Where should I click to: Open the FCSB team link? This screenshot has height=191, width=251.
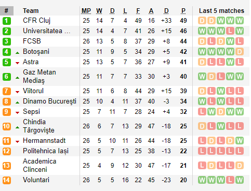(32, 41)
